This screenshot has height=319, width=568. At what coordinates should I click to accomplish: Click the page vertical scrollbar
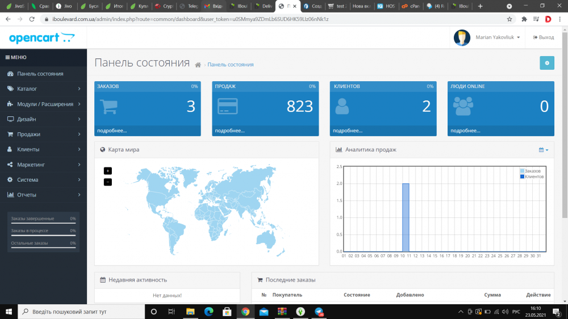click(565, 125)
